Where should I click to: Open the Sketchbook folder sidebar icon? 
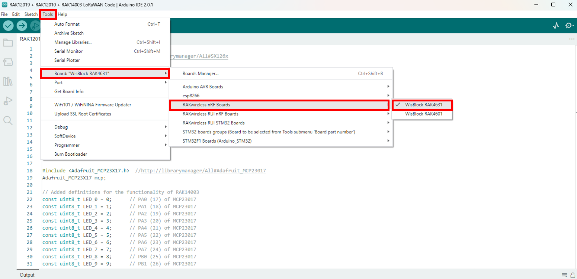pyautogui.click(x=8, y=43)
